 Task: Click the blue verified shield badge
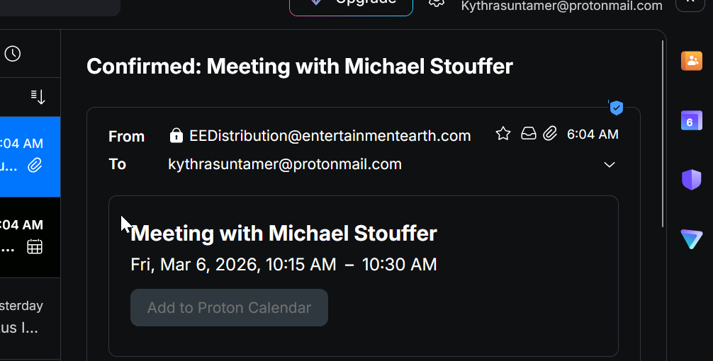(x=617, y=108)
